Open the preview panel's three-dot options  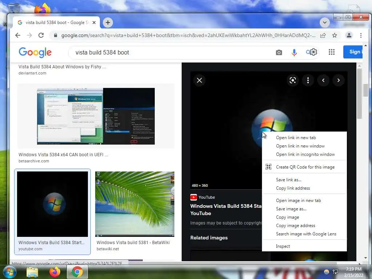[308, 80]
